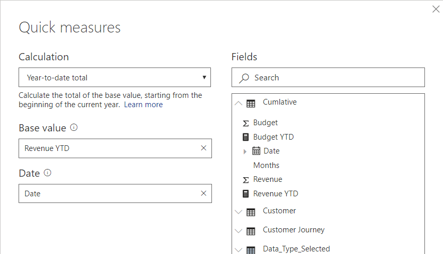Viewport: 443px width, 254px height.
Task: Select the Customer Journey table name
Action: 293,230
